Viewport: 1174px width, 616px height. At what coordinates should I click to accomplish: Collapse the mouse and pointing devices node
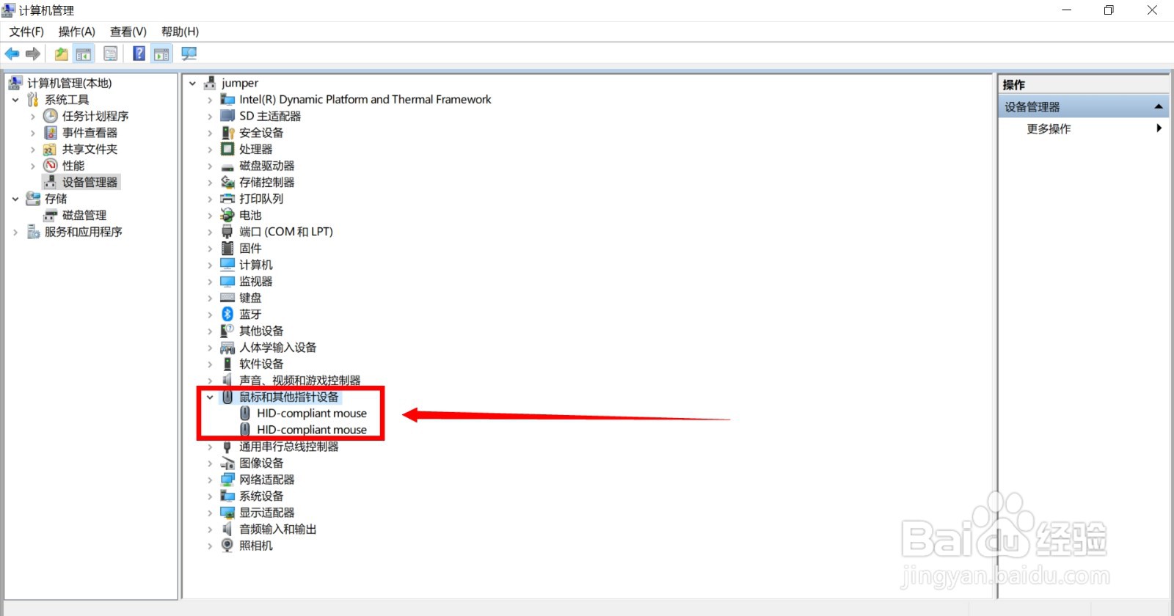tap(210, 397)
